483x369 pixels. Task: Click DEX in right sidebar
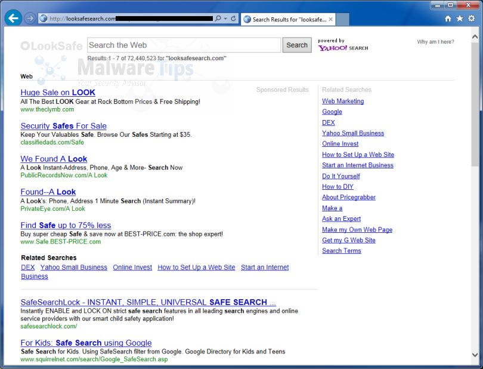point(329,122)
